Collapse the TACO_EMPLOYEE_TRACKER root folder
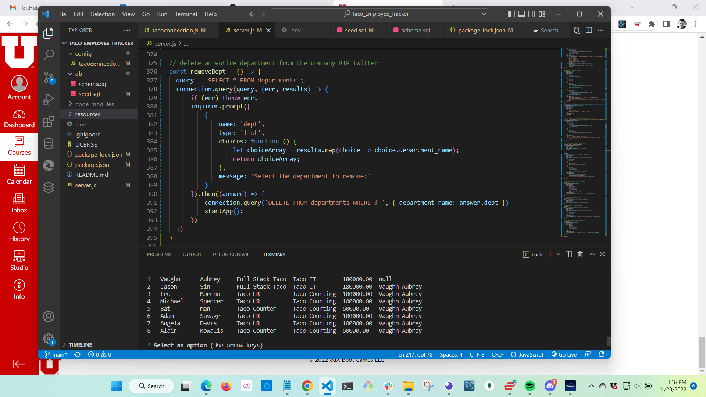 [x=99, y=43]
